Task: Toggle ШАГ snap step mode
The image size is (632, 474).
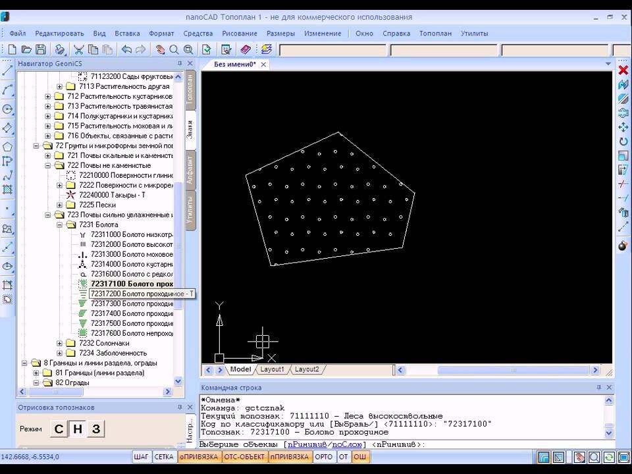Action: (x=142, y=457)
